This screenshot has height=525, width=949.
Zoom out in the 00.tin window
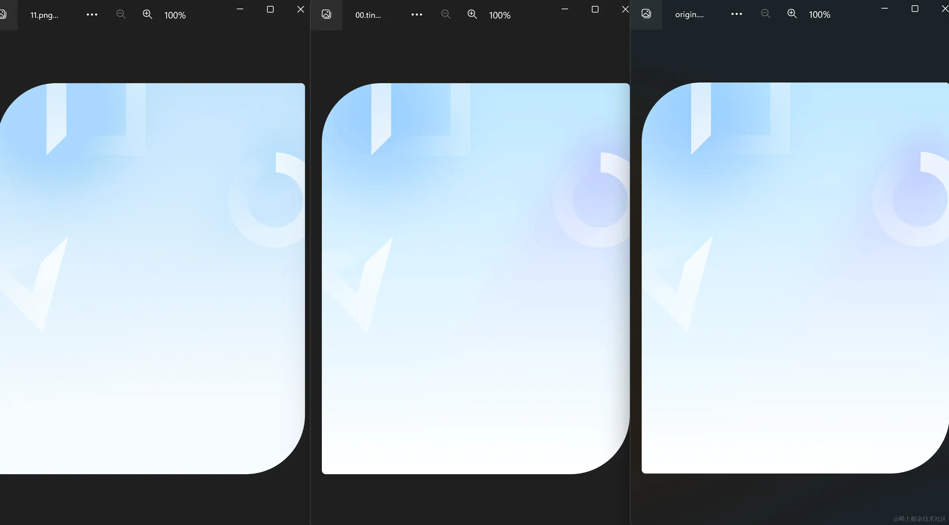(x=446, y=15)
